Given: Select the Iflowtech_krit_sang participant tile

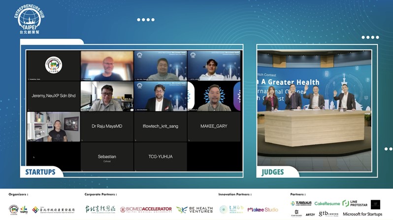Looking at the screenshot, I should click(x=161, y=126).
